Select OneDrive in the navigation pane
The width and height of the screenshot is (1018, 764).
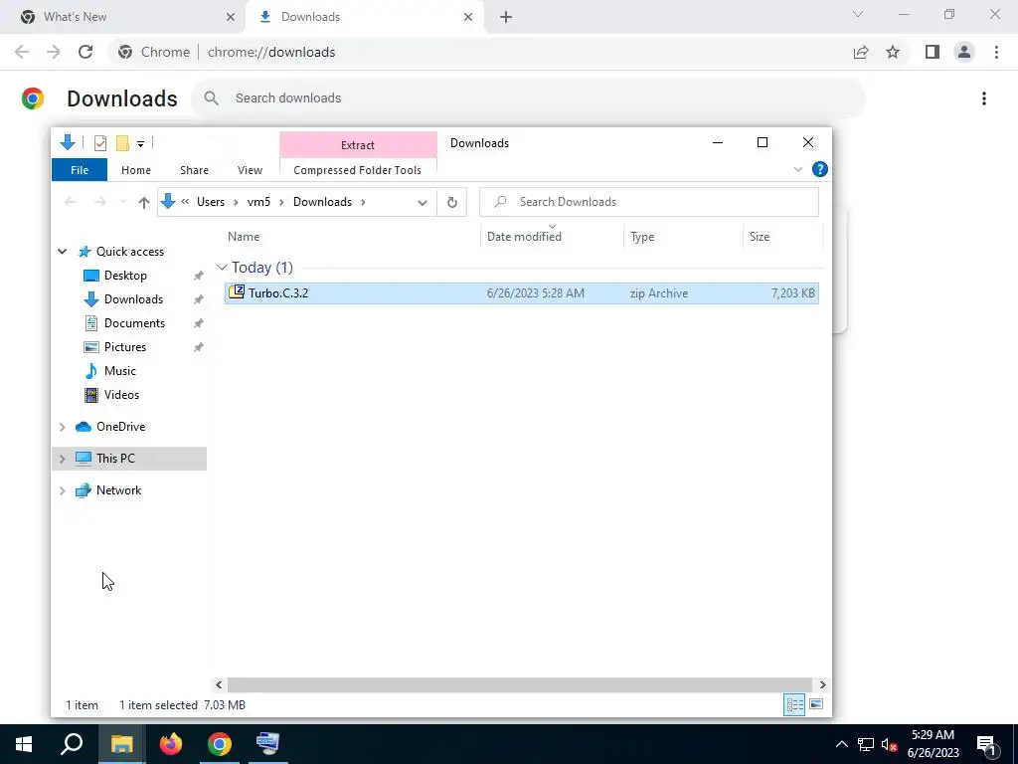click(120, 427)
